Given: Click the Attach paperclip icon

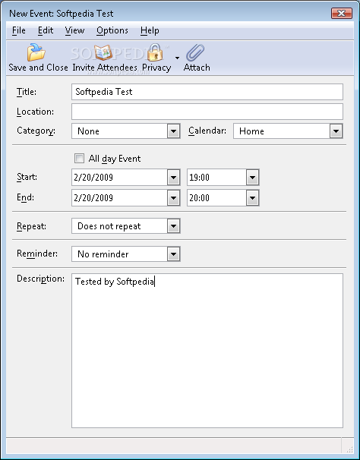Looking at the screenshot, I should coord(195,52).
